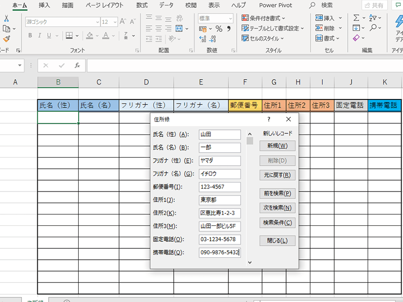
Task: Toggle Underline formatting
Action: (x=49, y=35)
